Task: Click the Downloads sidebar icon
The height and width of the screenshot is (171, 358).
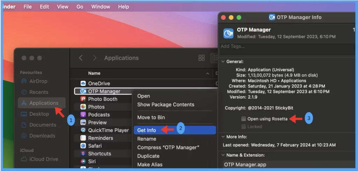Action: (x=24, y=136)
